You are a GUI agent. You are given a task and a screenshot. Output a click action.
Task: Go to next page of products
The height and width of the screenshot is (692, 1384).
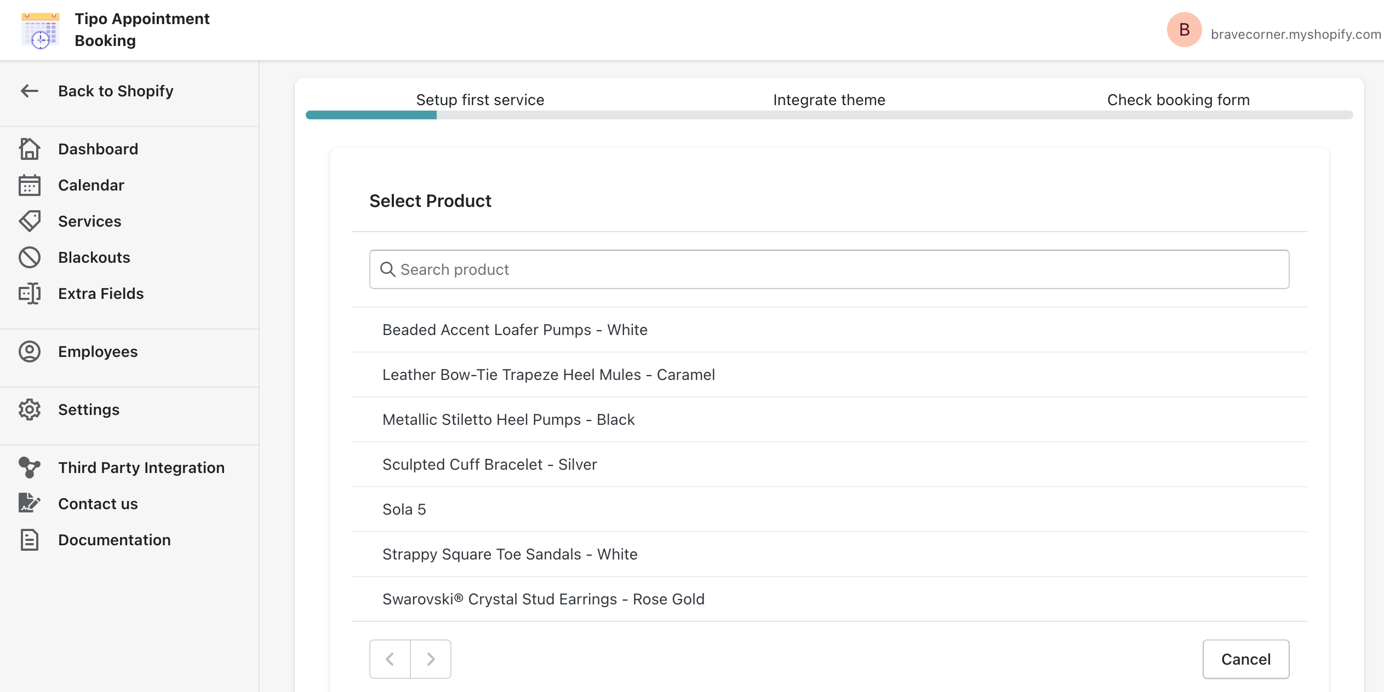click(431, 659)
